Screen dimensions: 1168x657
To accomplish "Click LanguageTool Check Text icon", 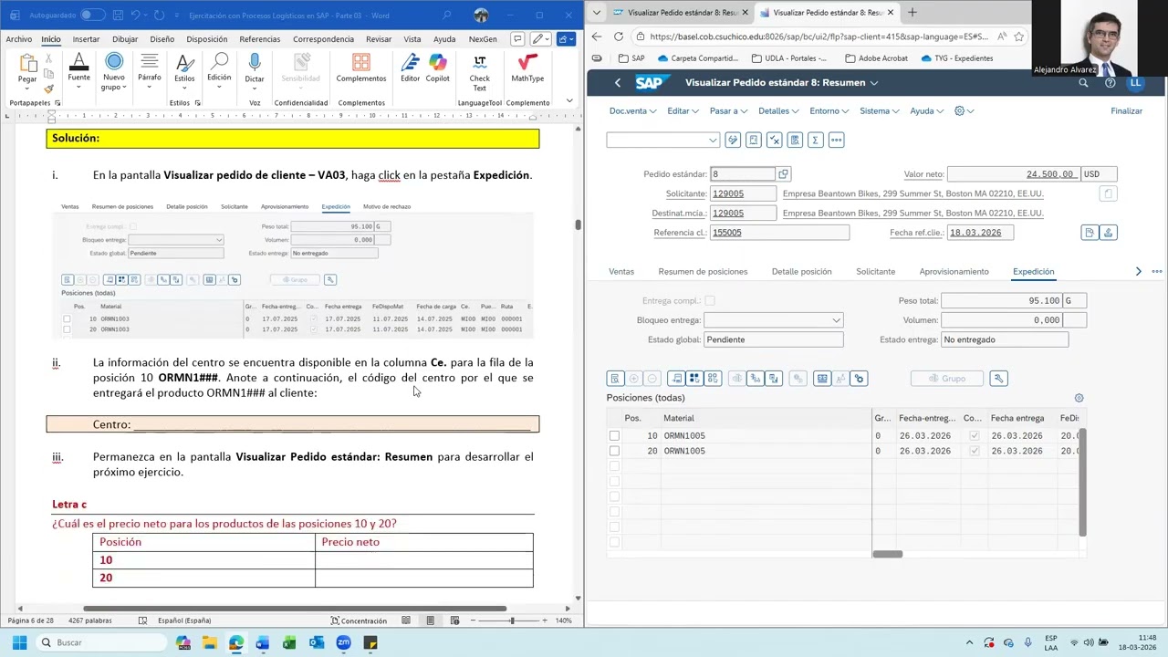I will (479, 71).
